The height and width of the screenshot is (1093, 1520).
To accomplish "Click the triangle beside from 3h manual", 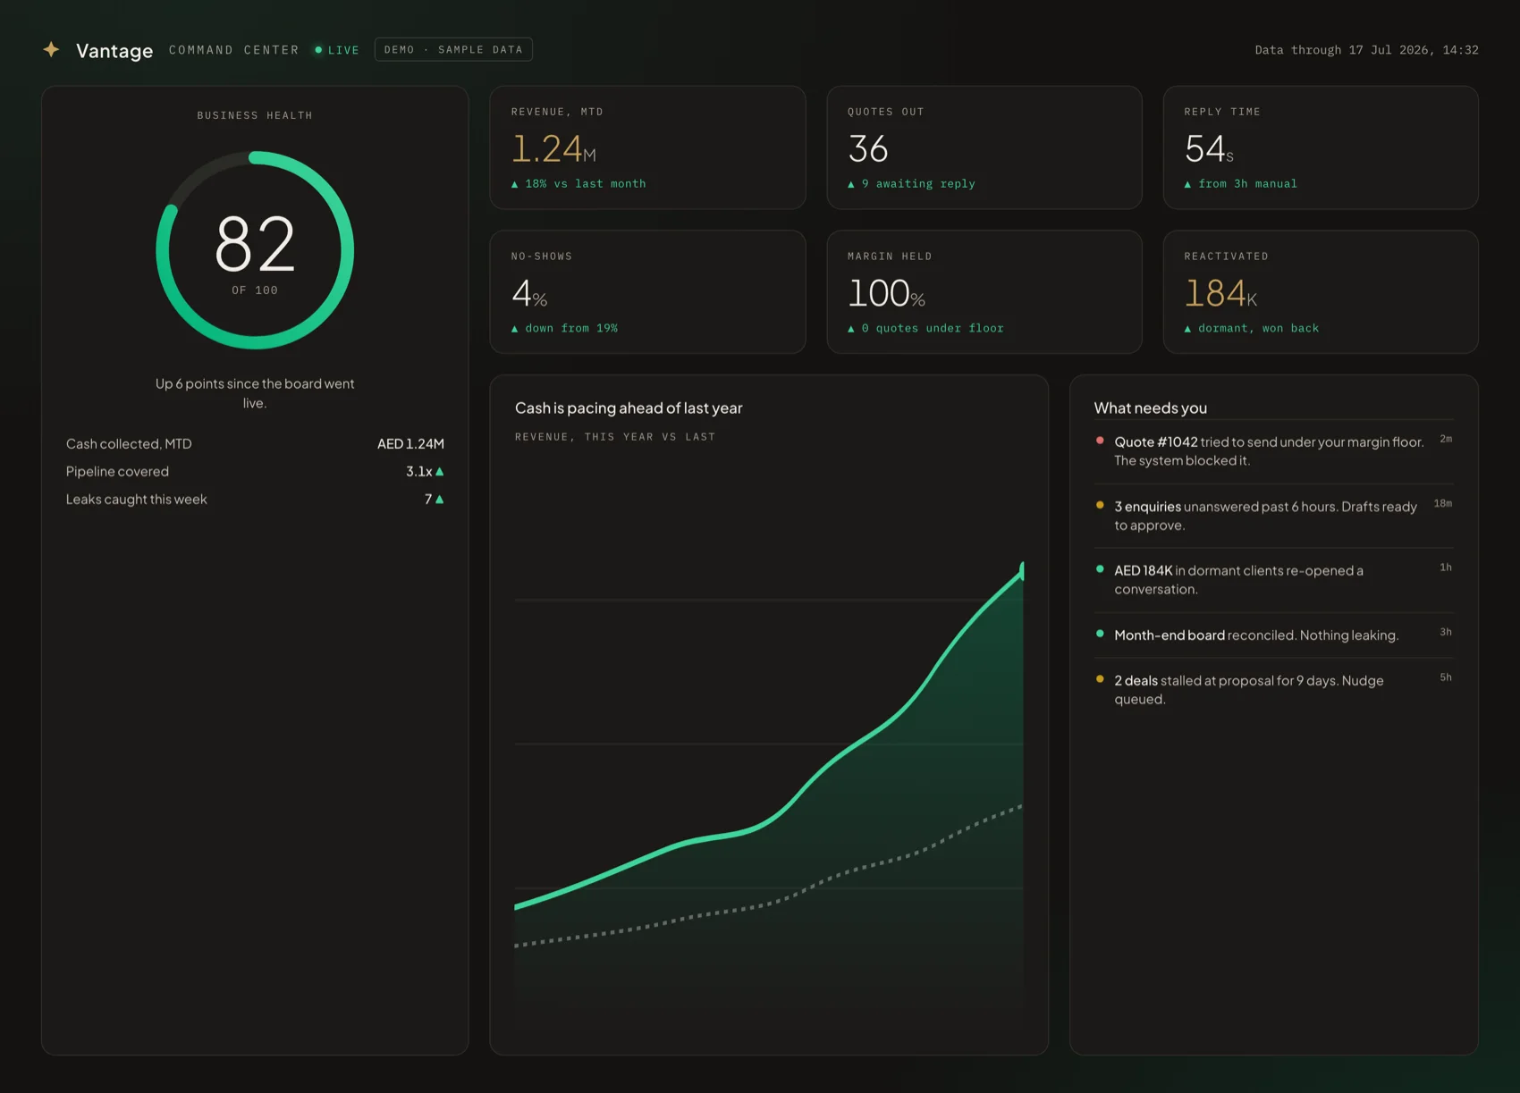I will point(1187,184).
